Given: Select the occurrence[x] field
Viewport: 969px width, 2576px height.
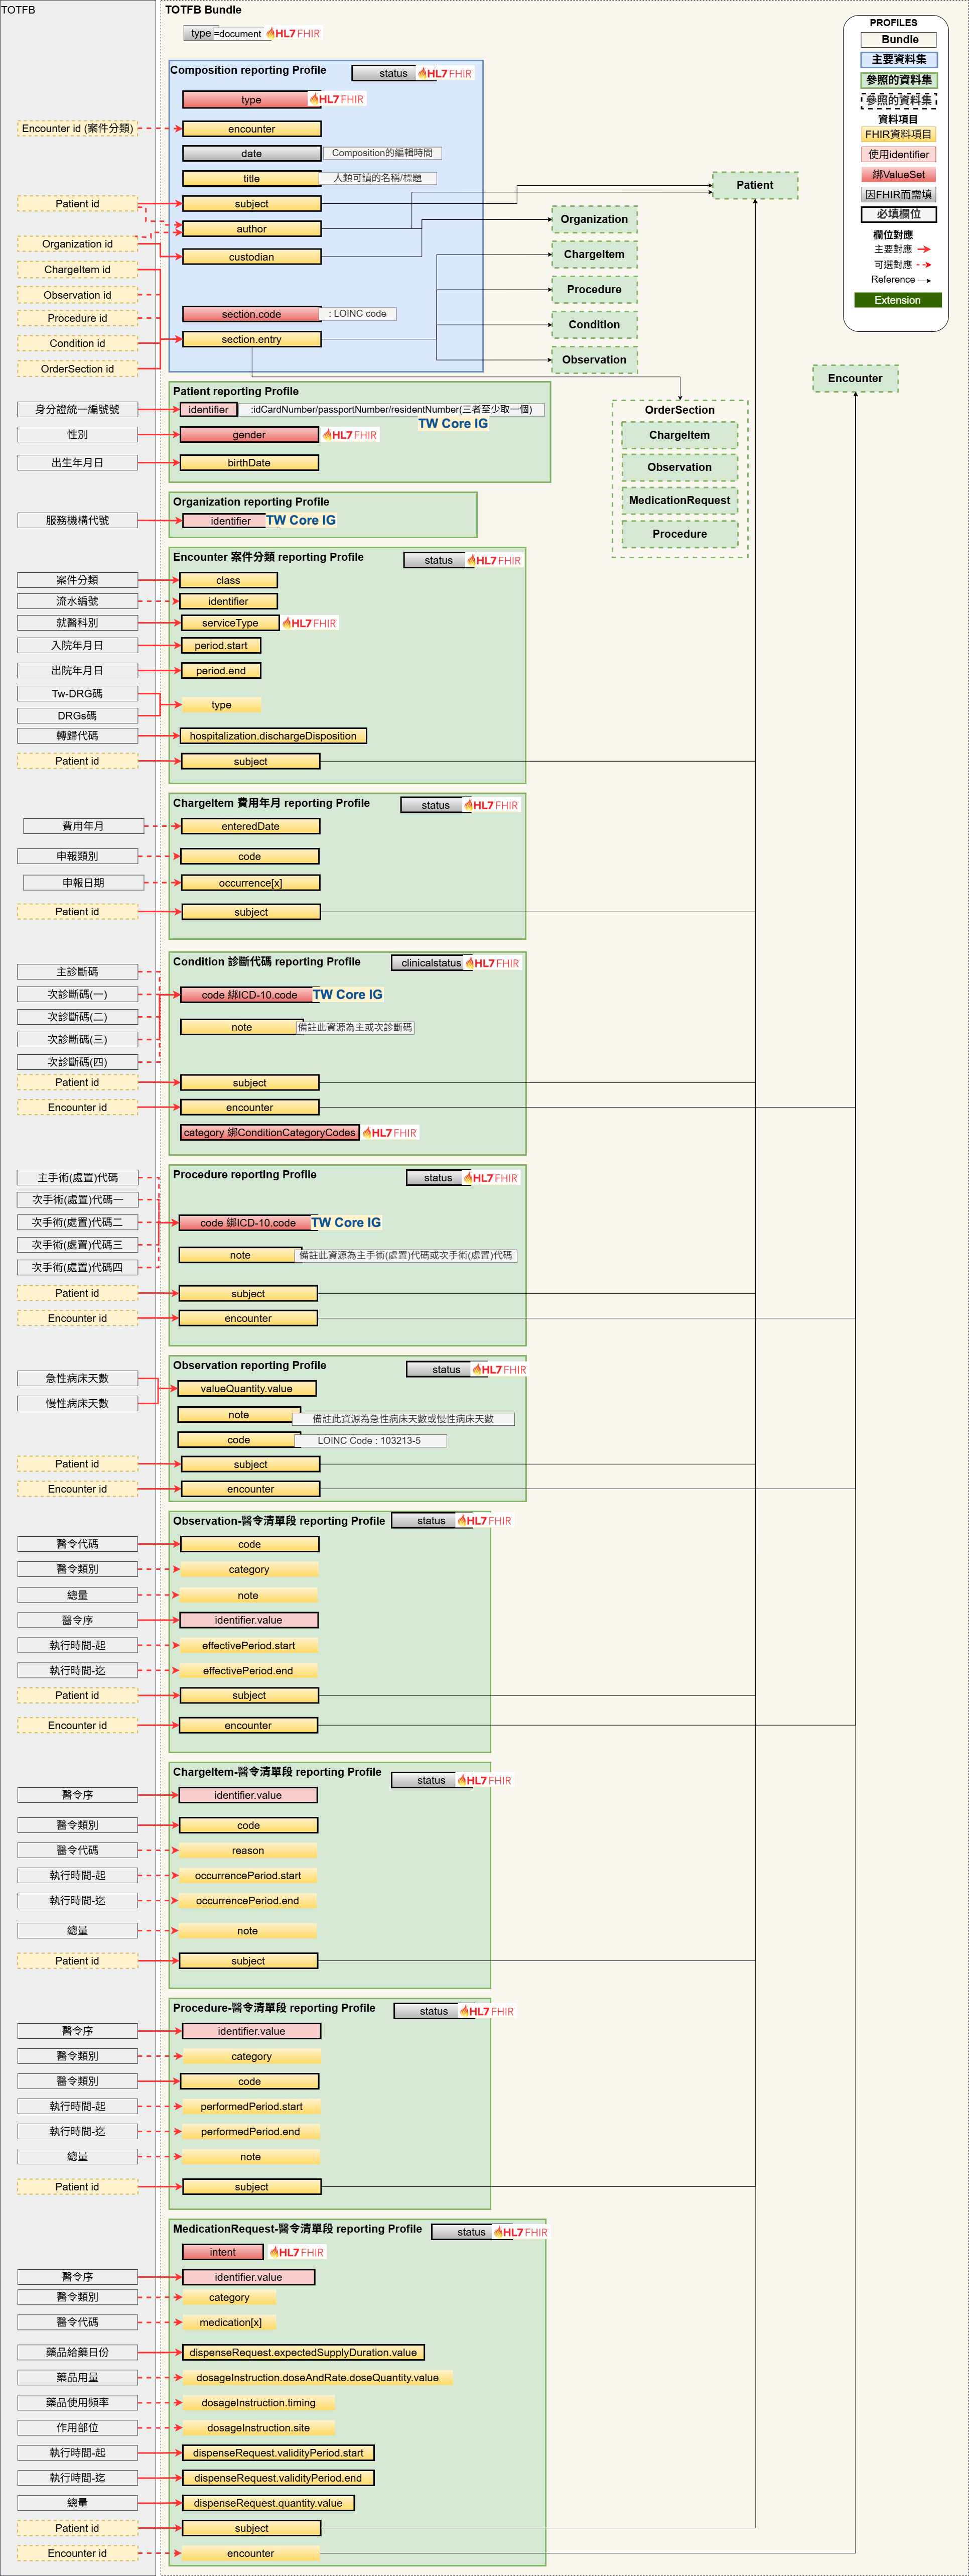Looking at the screenshot, I should (x=250, y=883).
